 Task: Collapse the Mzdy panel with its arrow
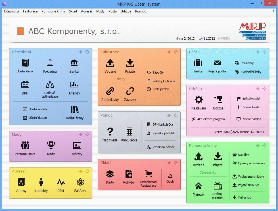point(81,135)
